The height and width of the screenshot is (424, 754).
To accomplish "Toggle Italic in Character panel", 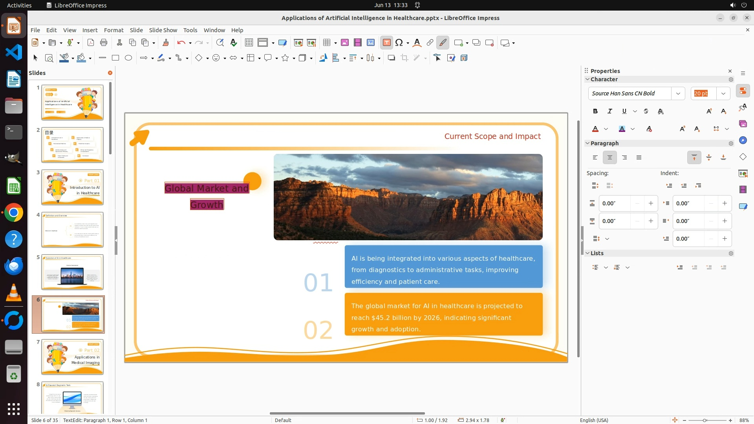I will [x=610, y=111].
